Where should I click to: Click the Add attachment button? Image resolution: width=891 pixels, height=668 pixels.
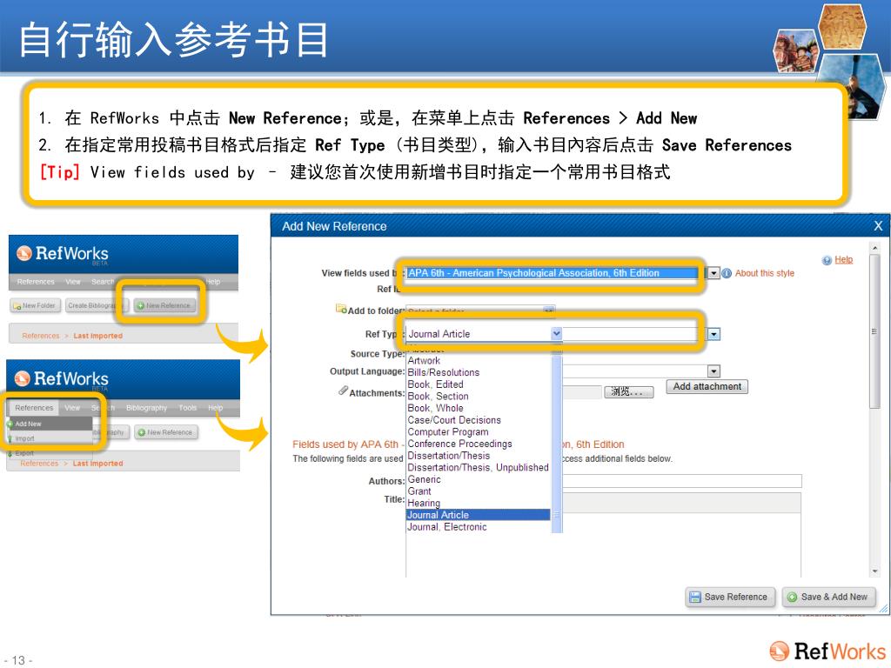tap(707, 387)
